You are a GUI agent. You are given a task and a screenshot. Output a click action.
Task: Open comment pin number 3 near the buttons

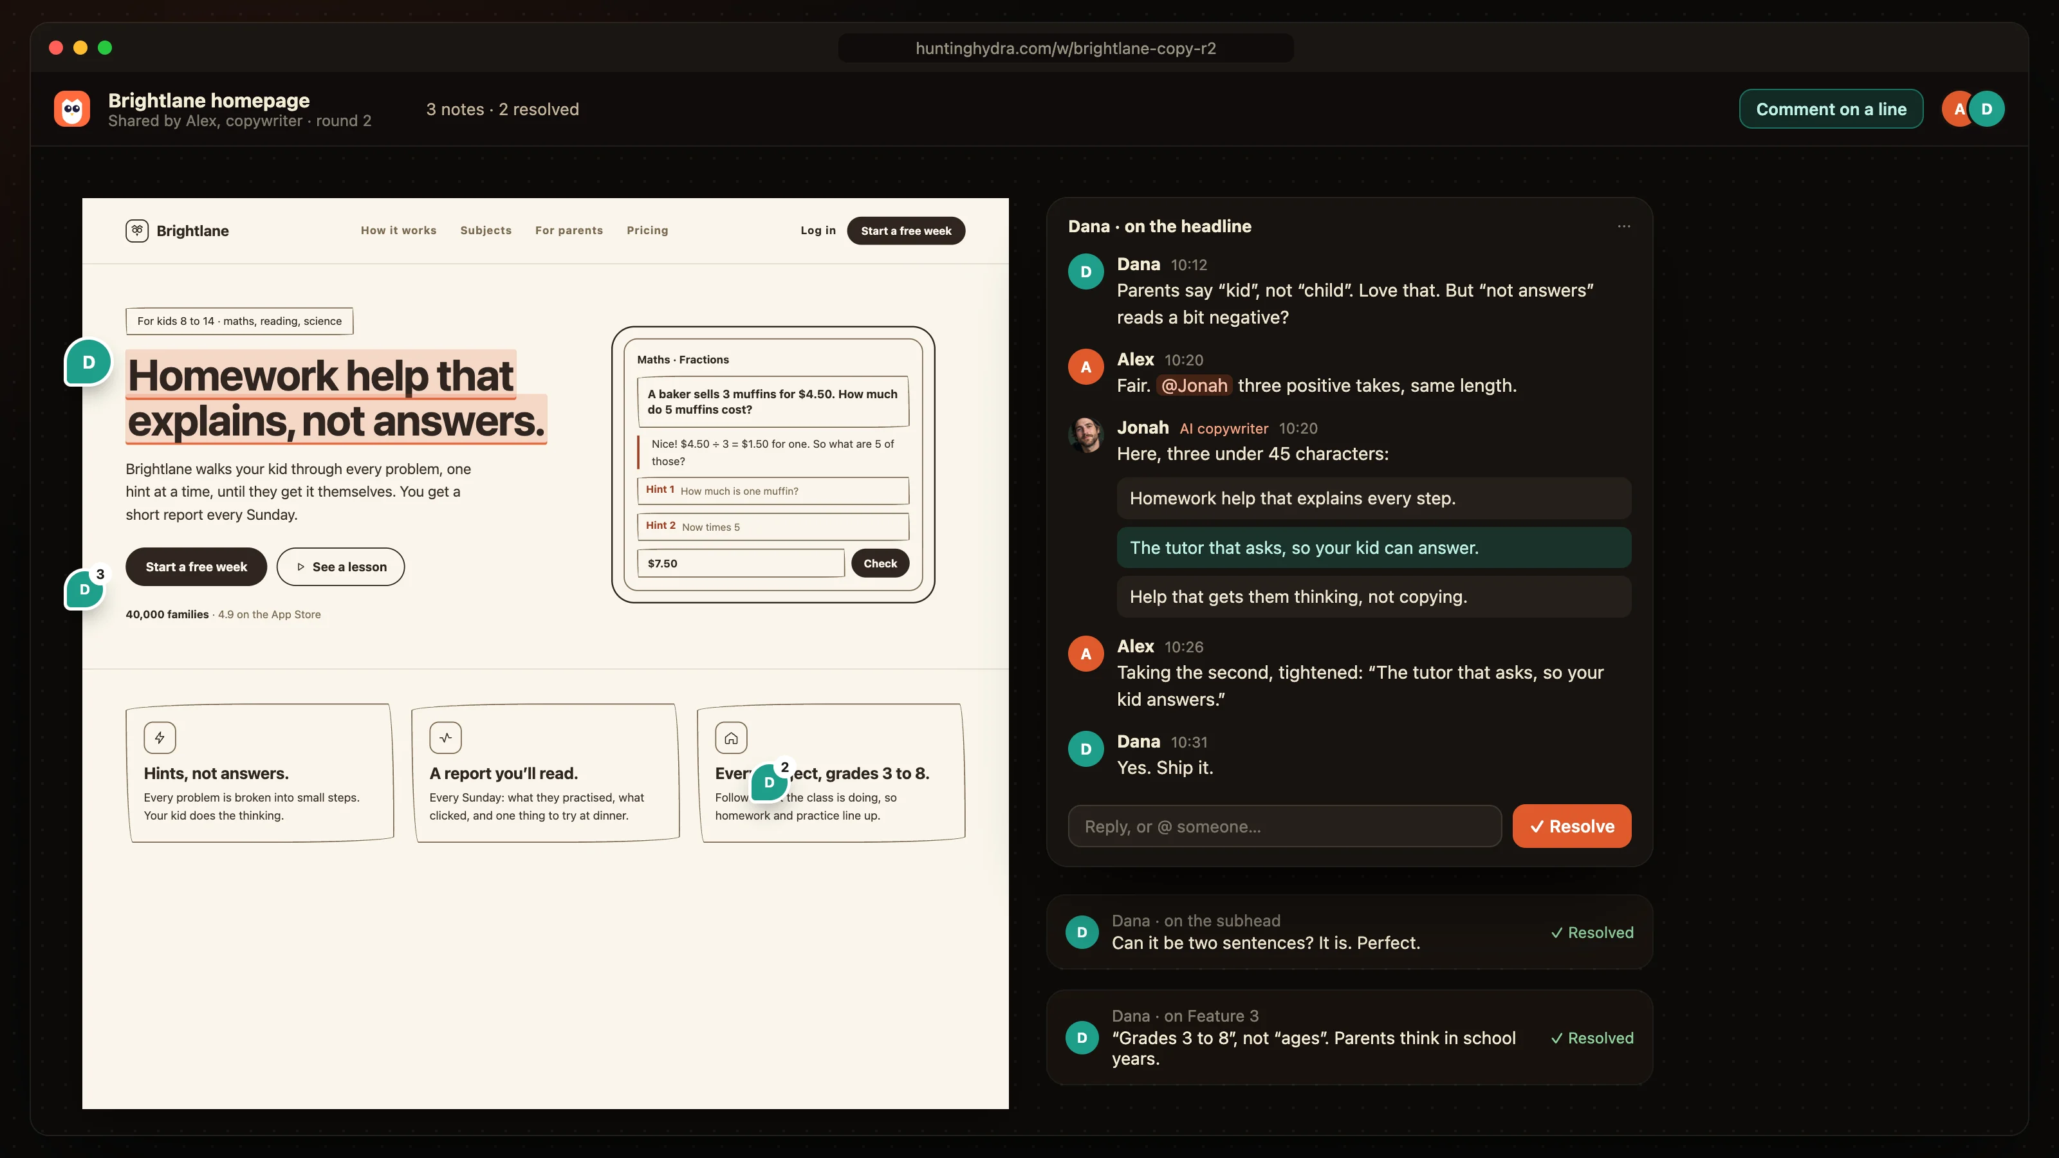tap(86, 588)
